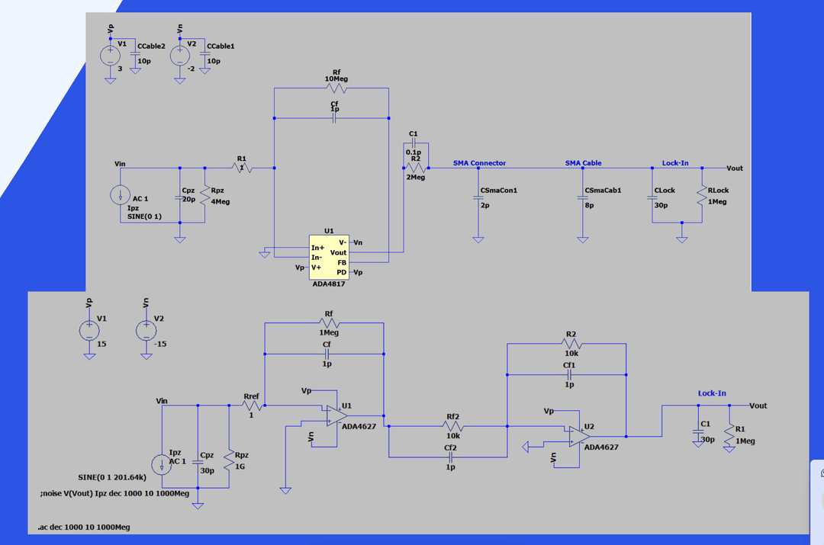Click the CCable2 10p capacitor
The width and height of the screenshot is (824, 545).
pyautogui.click(x=135, y=54)
